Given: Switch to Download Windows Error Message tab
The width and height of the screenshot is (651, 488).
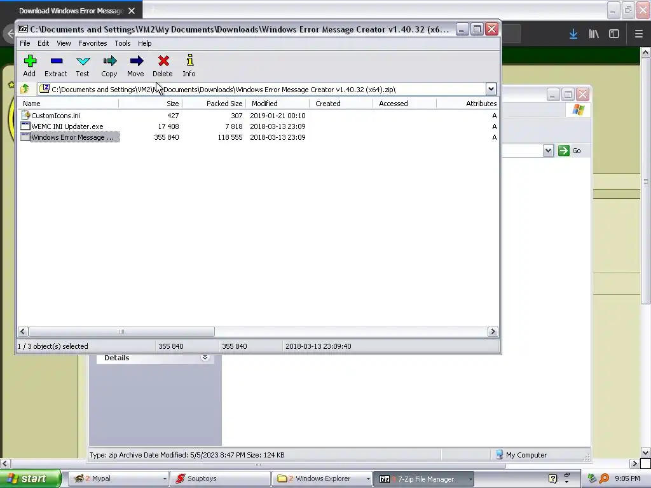Looking at the screenshot, I should (x=71, y=11).
